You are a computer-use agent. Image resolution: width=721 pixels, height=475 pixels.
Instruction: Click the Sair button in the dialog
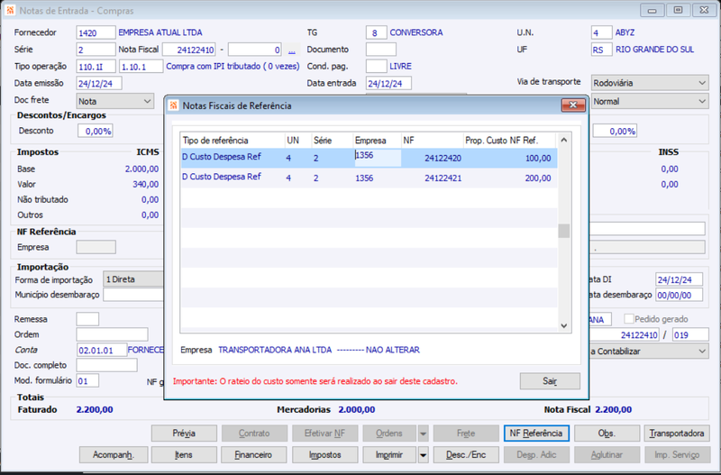tap(550, 380)
